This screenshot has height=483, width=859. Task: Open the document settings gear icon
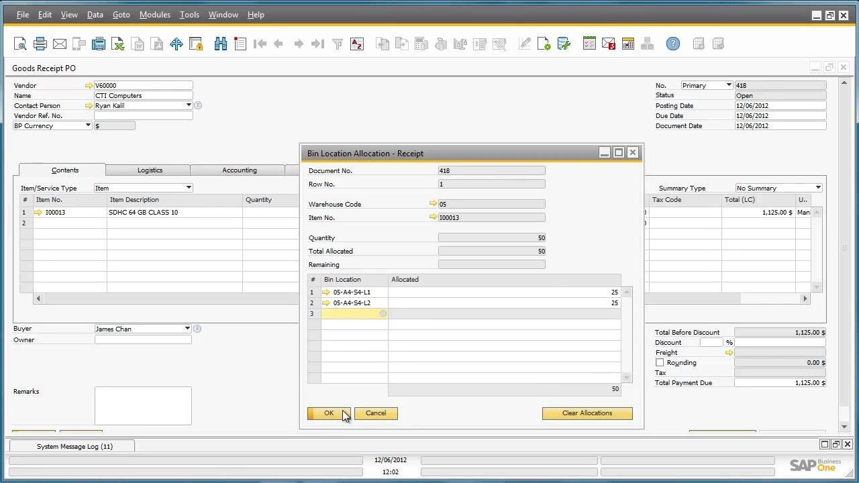point(544,44)
